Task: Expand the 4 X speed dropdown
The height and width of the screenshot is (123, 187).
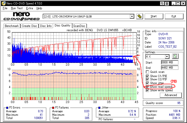Action: pyautogui.click(x=167, y=57)
